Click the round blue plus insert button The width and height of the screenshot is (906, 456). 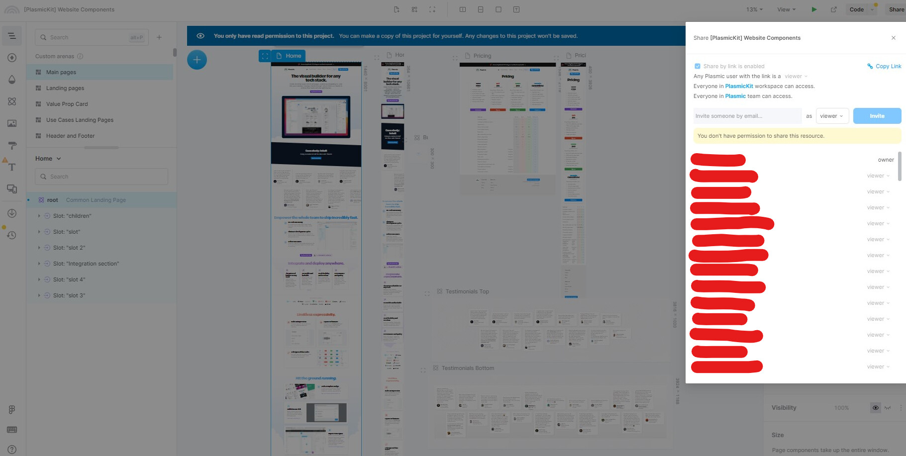click(197, 60)
